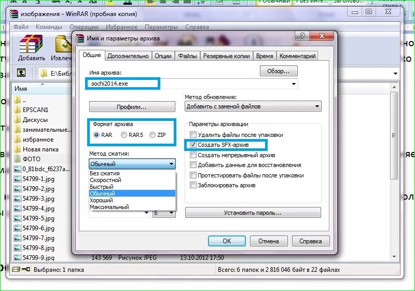Enable Добавить данные для восстановления

click(x=193, y=165)
